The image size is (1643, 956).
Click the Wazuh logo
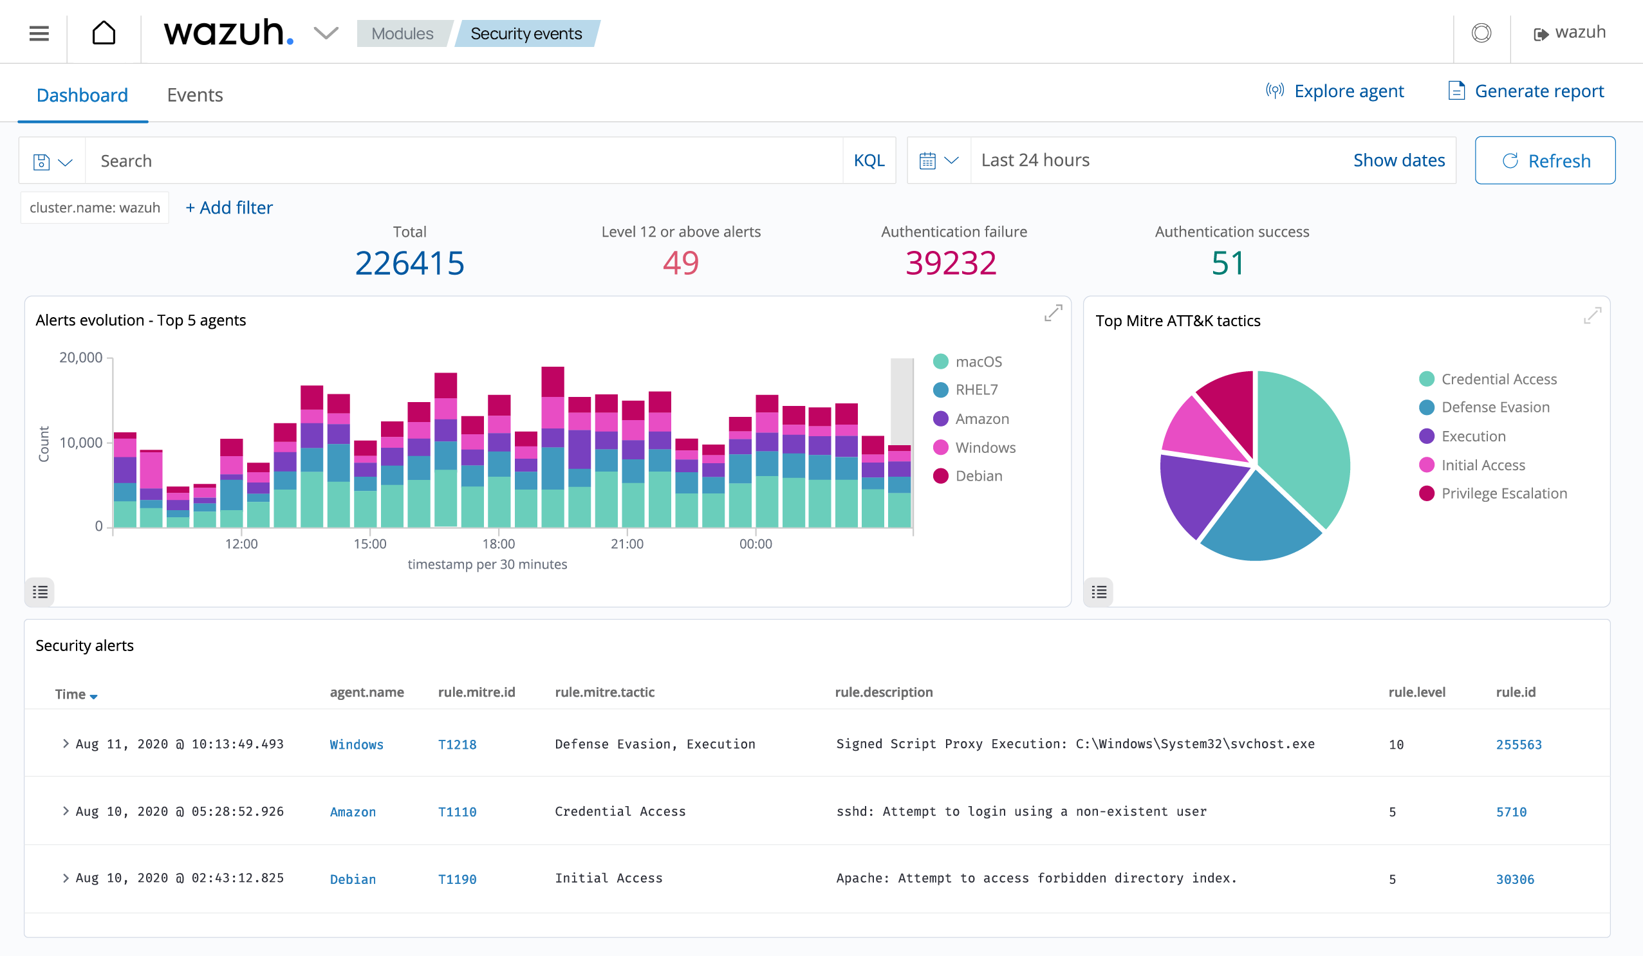[x=228, y=33]
